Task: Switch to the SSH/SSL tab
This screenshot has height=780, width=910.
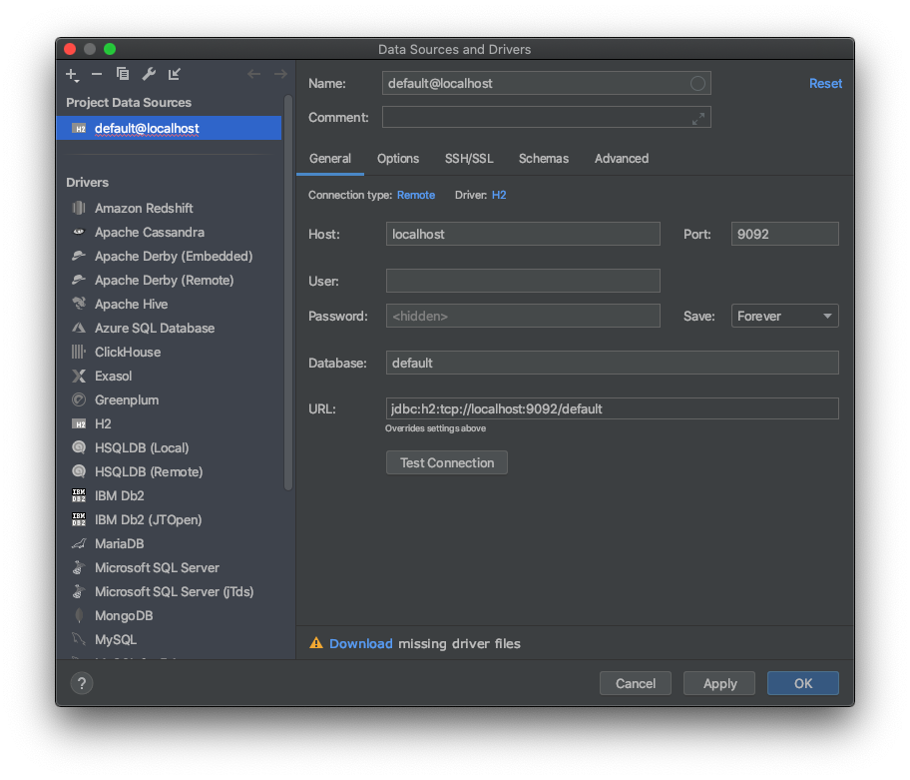Action: [x=469, y=159]
